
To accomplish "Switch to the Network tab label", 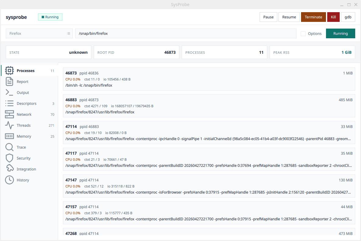I will pos(24,114).
